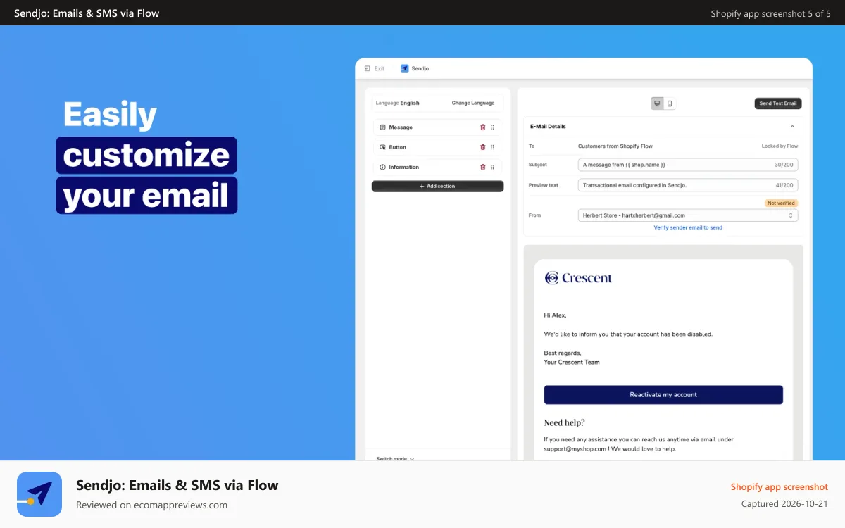Click the Customers from Shopify Flow text
This screenshot has width=845, height=528.
tap(615, 146)
